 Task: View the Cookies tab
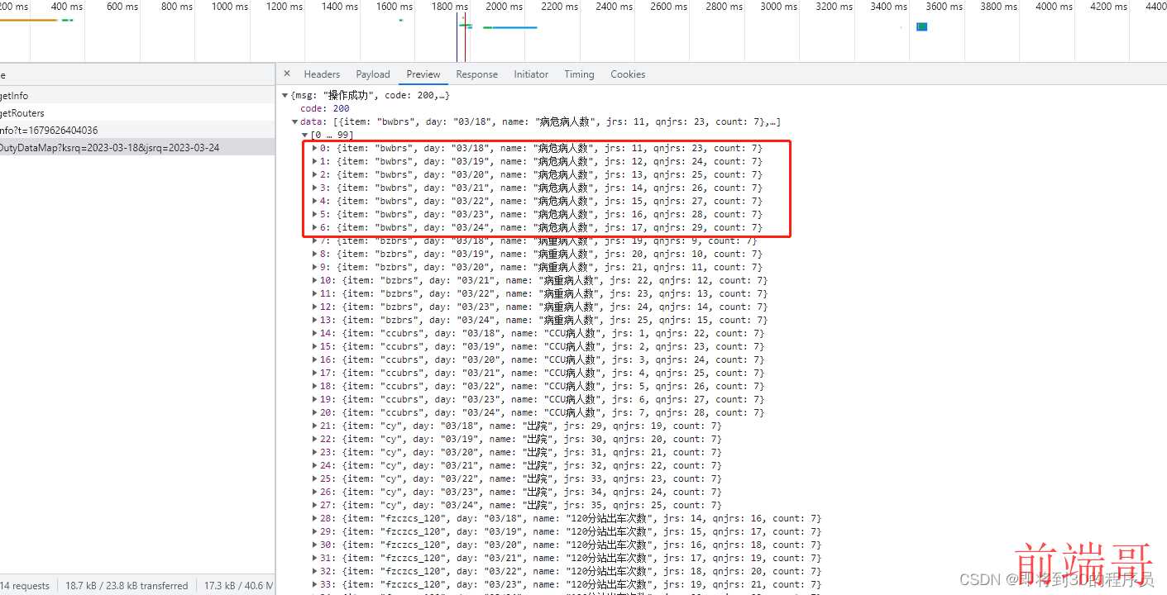coord(628,74)
